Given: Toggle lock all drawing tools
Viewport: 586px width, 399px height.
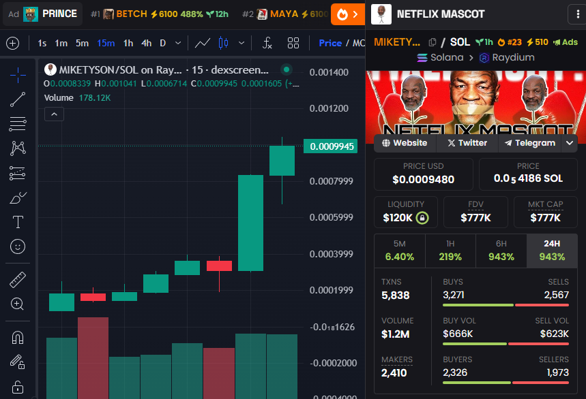Looking at the screenshot, I should point(18,387).
